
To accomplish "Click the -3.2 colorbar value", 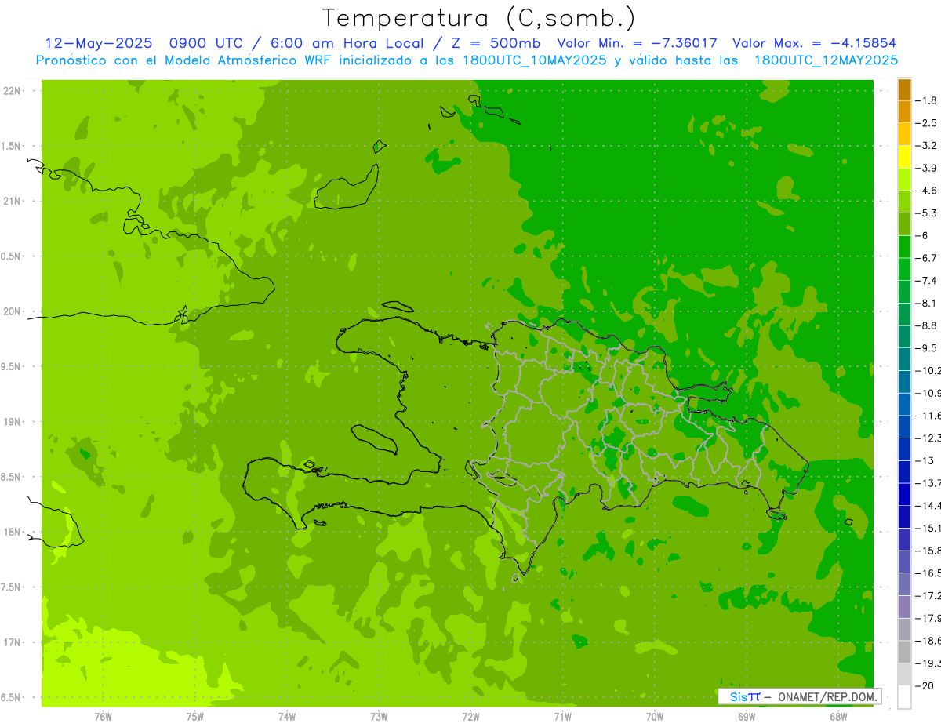I will (x=926, y=146).
